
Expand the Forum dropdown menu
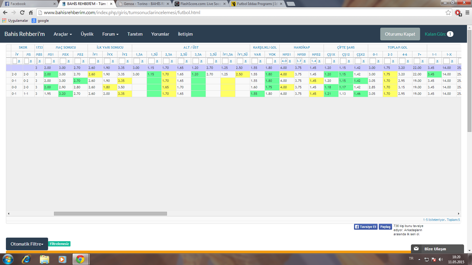[x=110, y=34]
